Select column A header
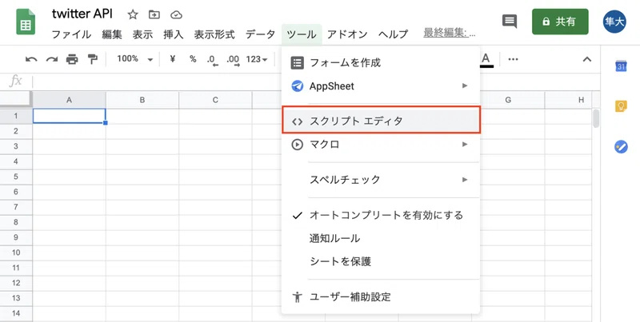Screen dimensions: 640x322 pyautogui.click(x=69, y=100)
